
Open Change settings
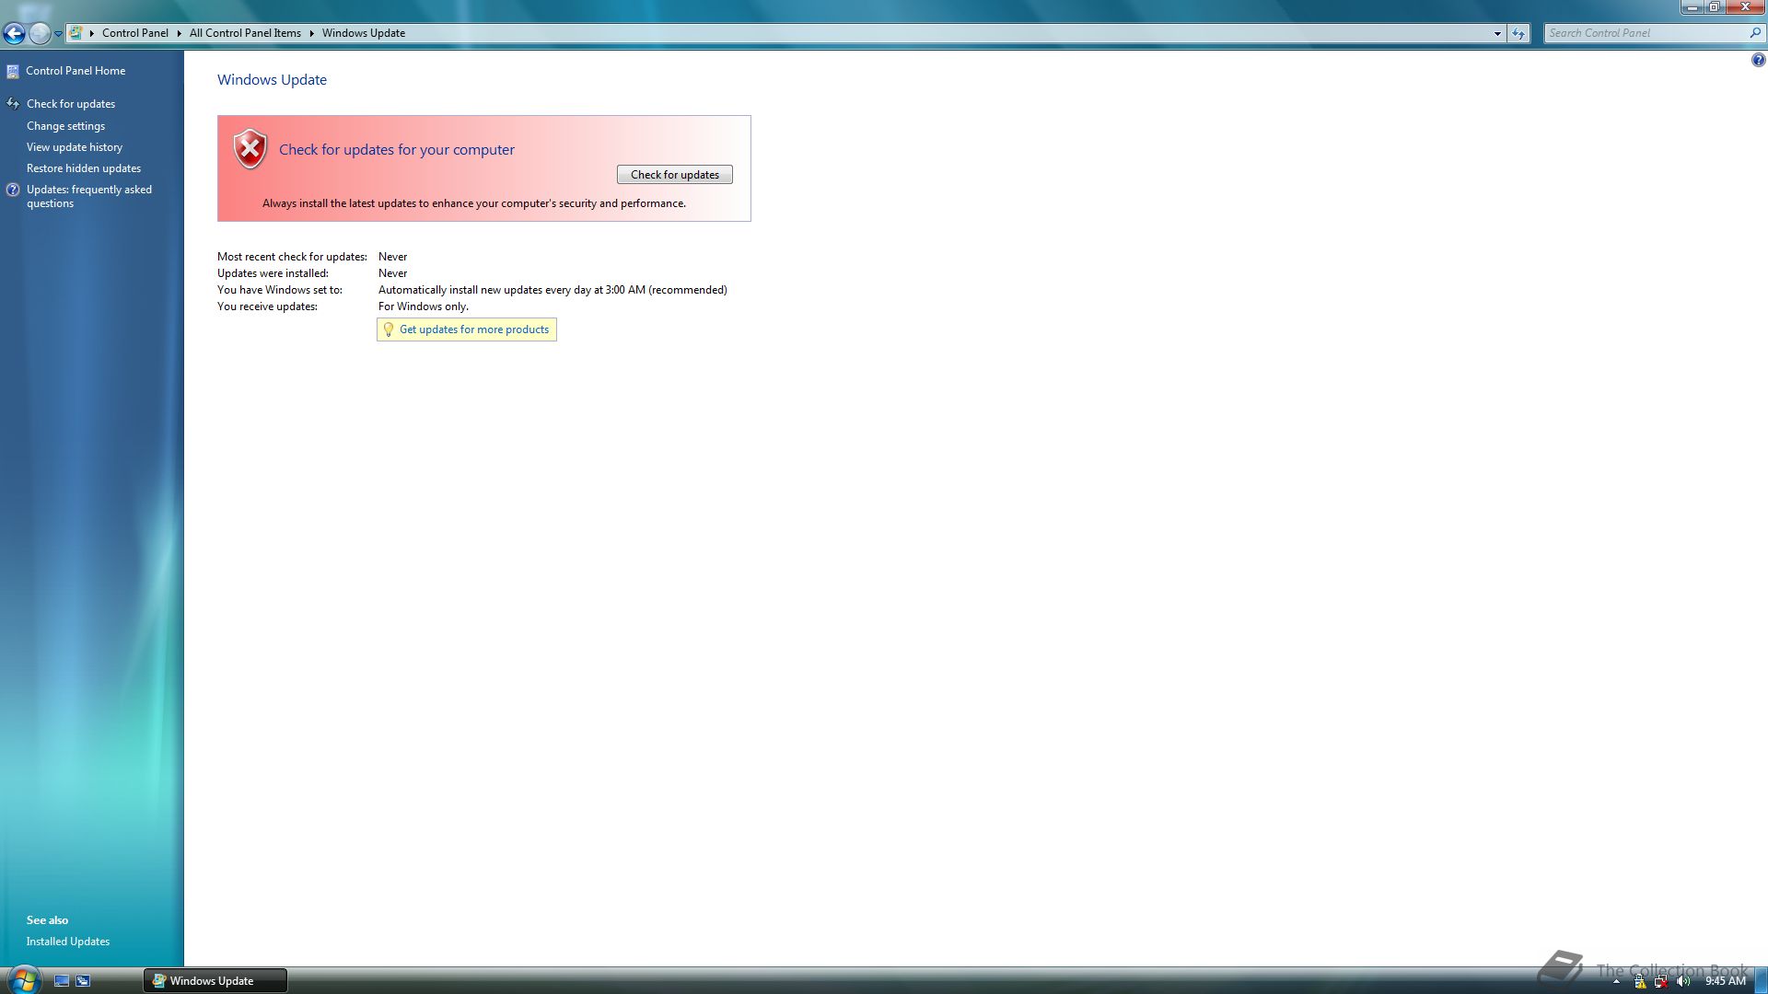(x=65, y=126)
